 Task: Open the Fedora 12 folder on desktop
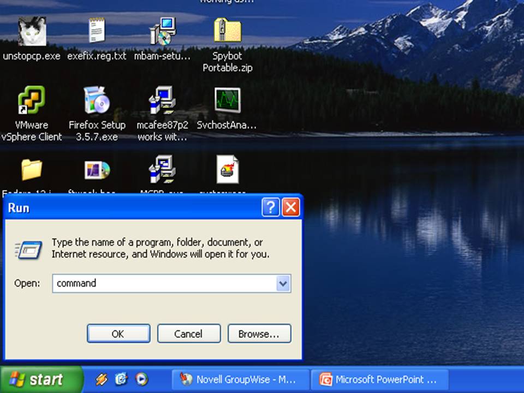(x=31, y=170)
